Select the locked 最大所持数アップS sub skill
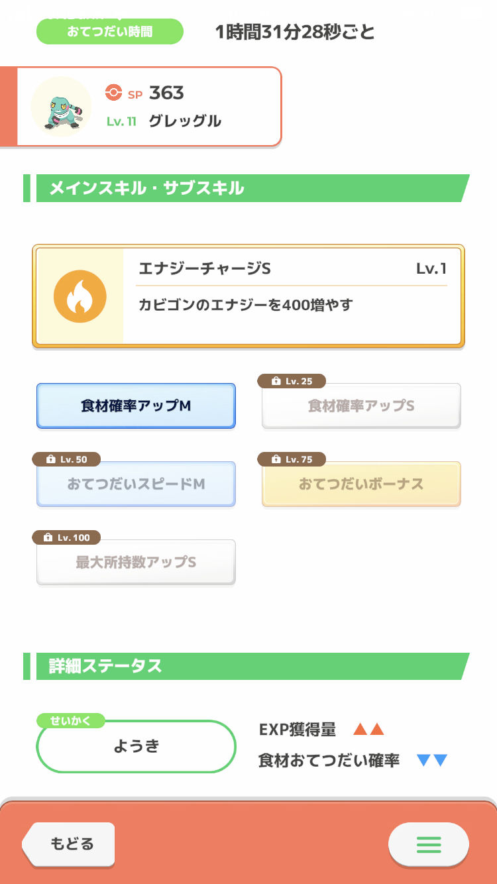The height and width of the screenshot is (884, 497). [x=136, y=563]
